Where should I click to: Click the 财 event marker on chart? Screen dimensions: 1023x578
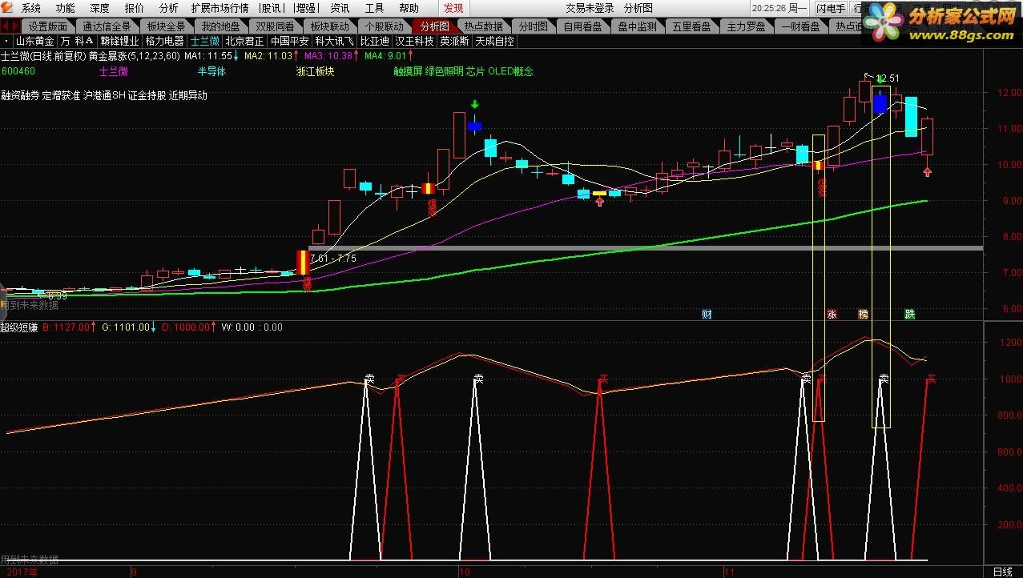click(707, 314)
